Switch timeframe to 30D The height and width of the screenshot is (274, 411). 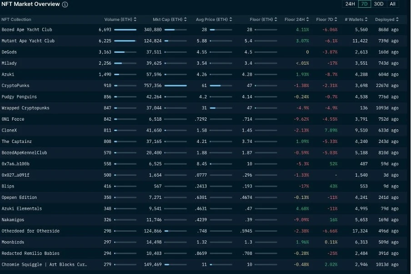[379, 4]
